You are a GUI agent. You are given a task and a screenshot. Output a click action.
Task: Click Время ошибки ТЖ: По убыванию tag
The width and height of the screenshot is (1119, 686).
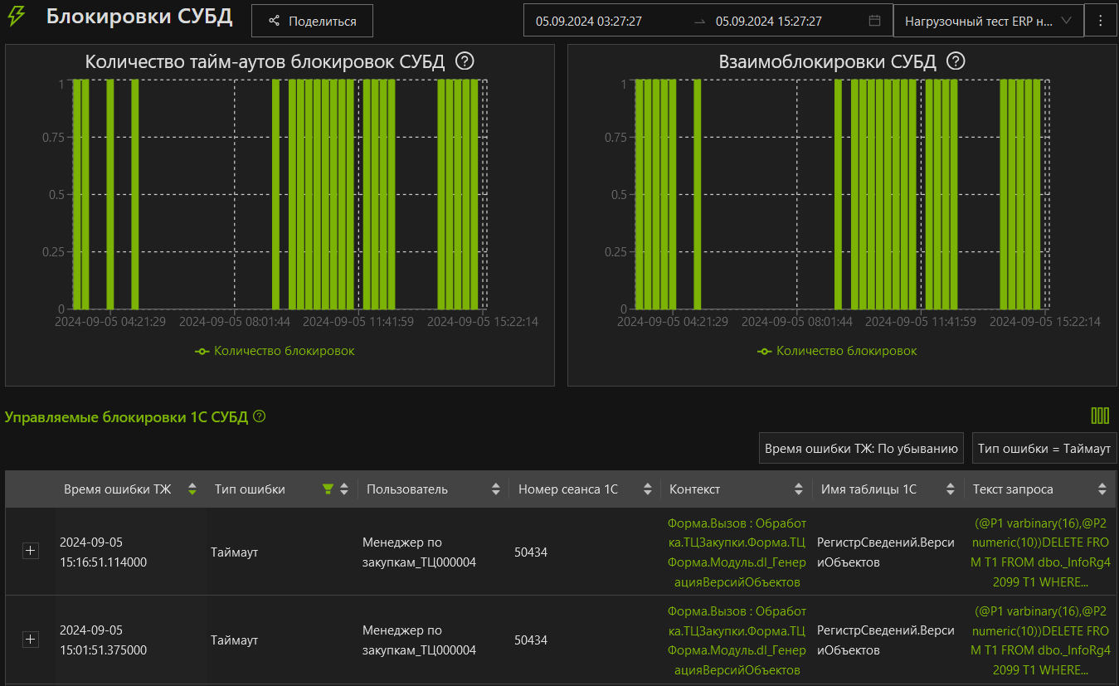coord(861,448)
